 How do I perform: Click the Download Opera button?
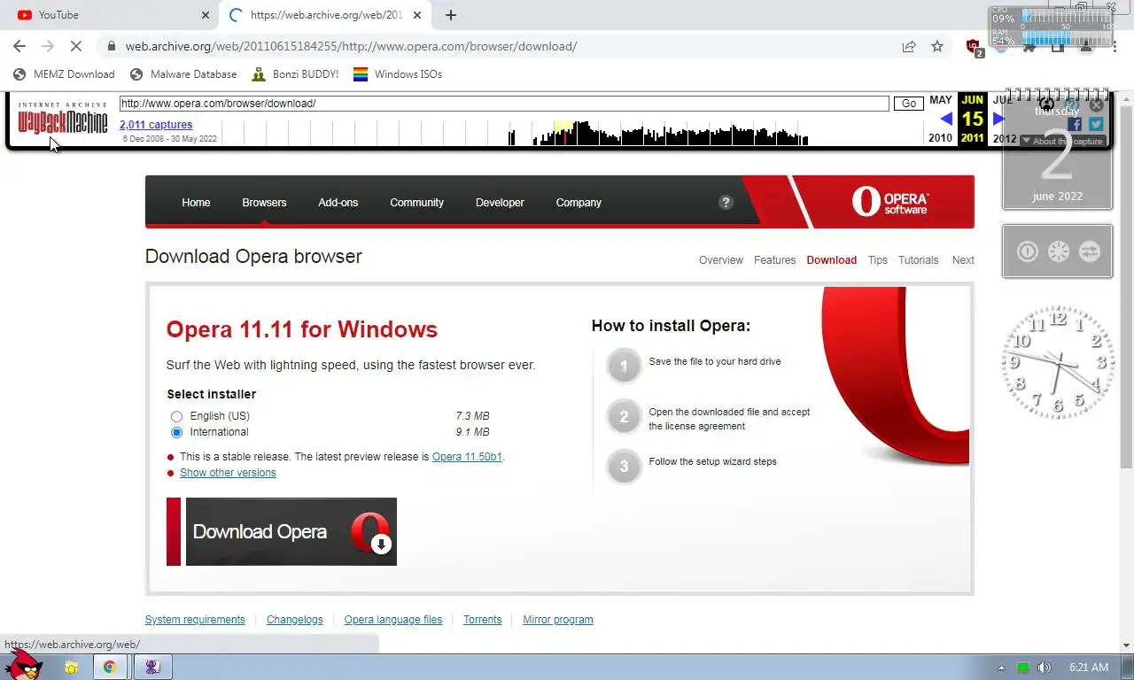pyautogui.click(x=282, y=531)
